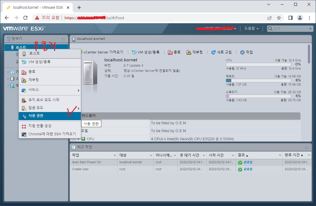316x206 pixels.
Task: Select 재부팅 in the context menu
Action: coord(50,80)
